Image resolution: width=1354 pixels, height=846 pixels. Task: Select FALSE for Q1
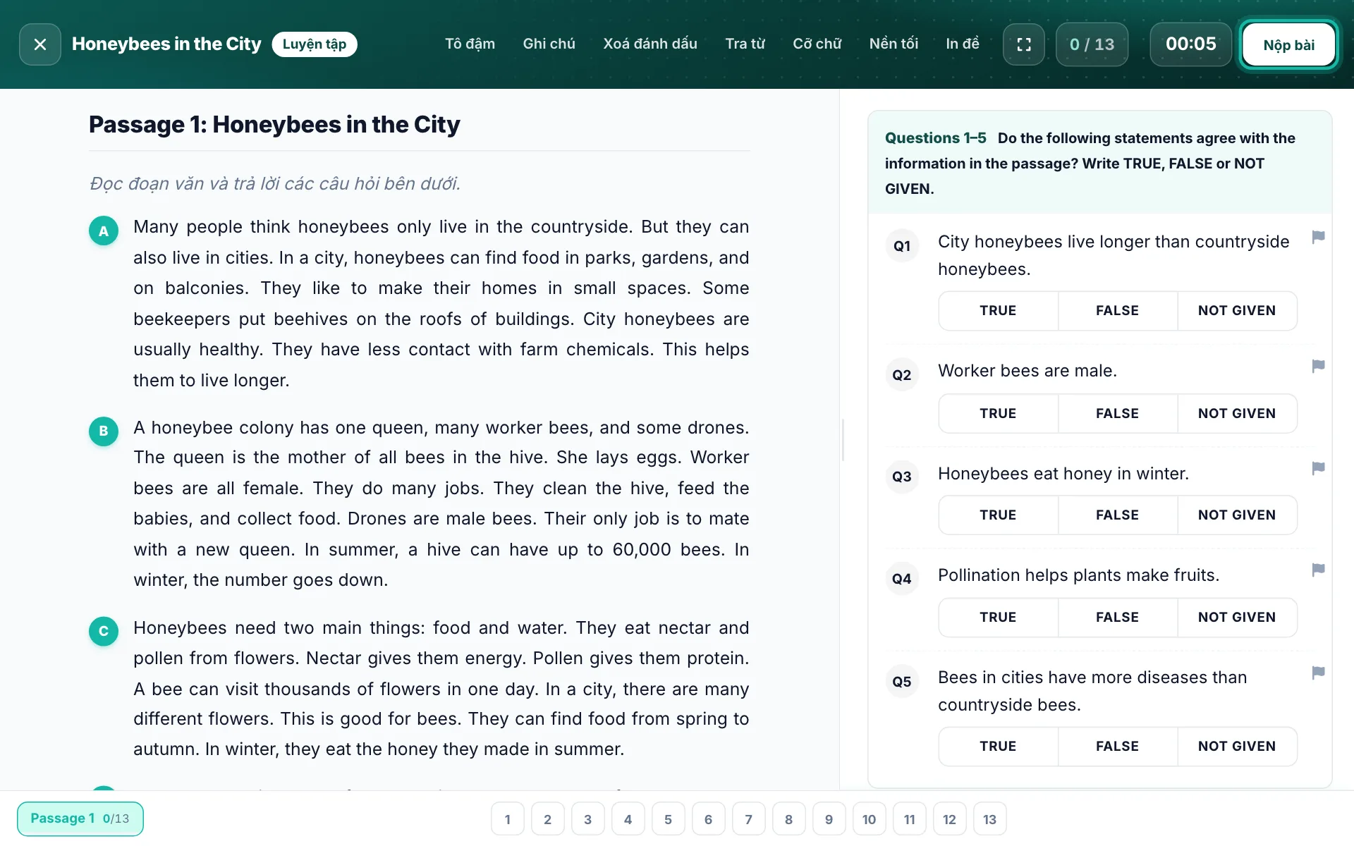pyautogui.click(x=1117, y=311)
